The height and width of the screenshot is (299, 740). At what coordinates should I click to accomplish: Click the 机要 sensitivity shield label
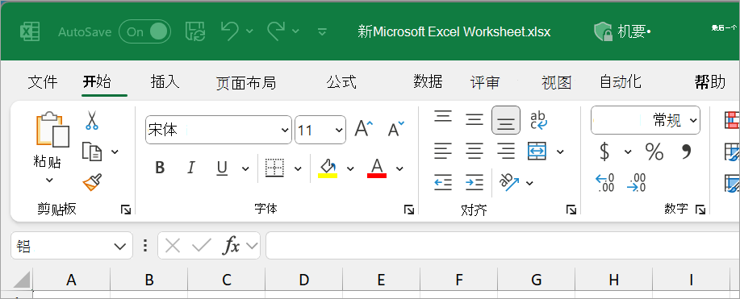(x=622, y=31)
